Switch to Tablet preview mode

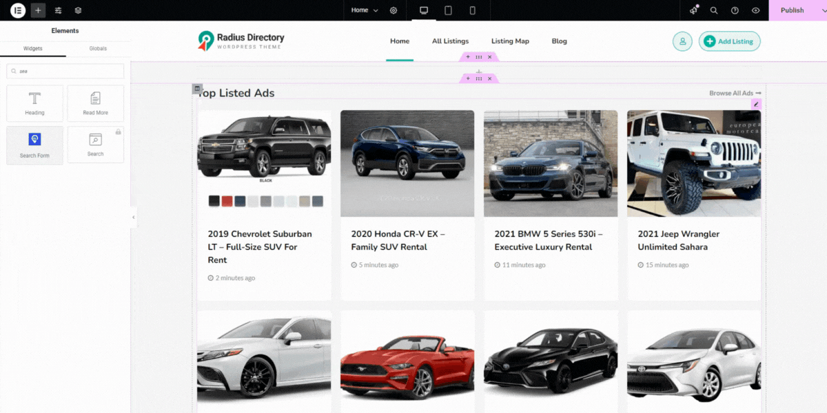pos(448,10)
